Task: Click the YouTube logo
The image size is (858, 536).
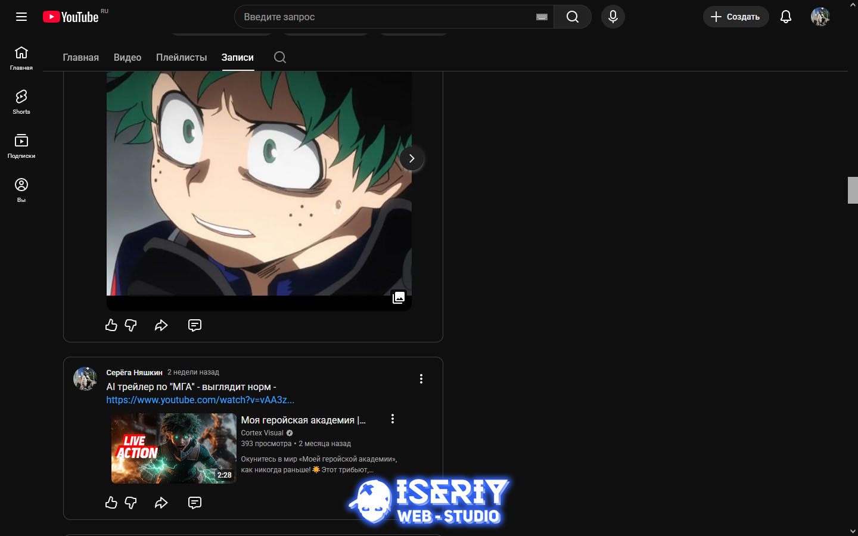Action: click(x=71, y=17)
